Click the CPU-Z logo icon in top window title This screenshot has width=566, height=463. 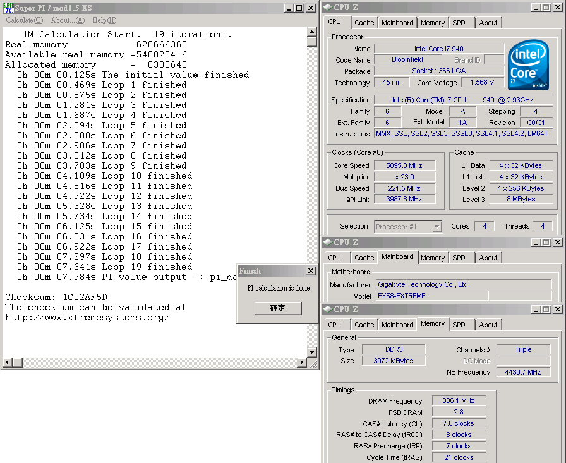pyautogui.click(x=328, y=7)
